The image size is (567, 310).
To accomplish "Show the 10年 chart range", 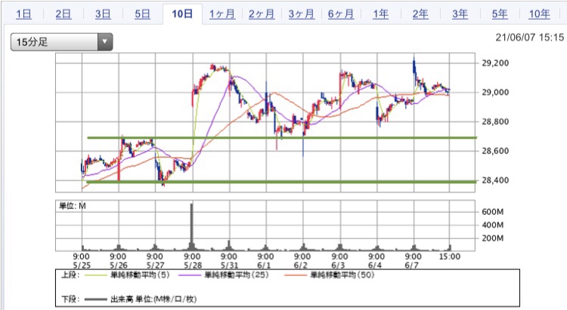I will click(x=539, y=14).
